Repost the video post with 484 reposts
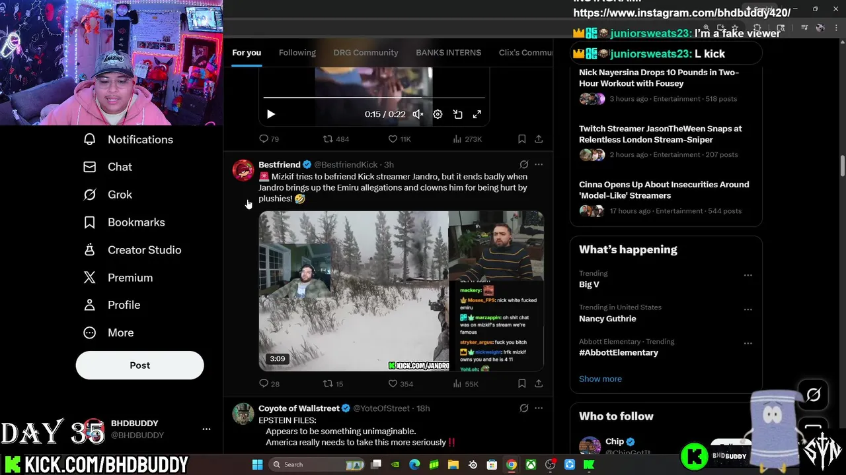 335,139
